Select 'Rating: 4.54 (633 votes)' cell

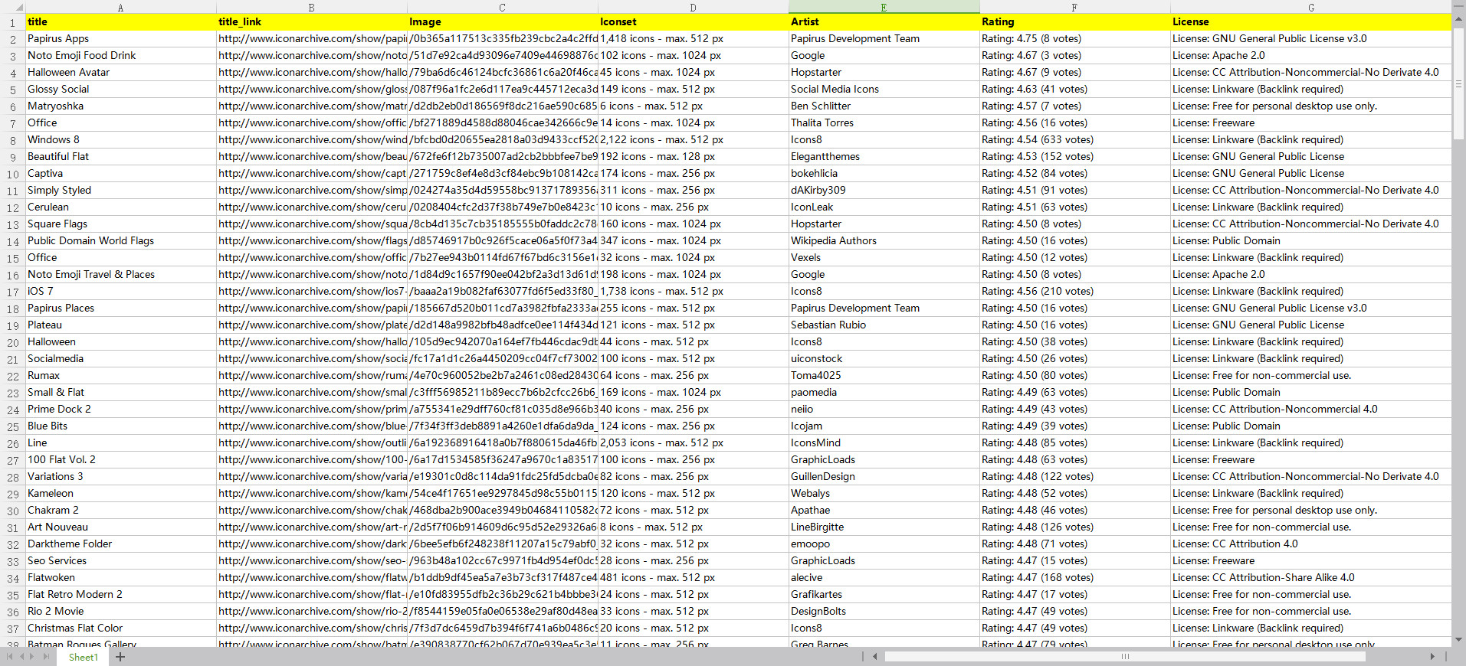[x=1074, y=140]
